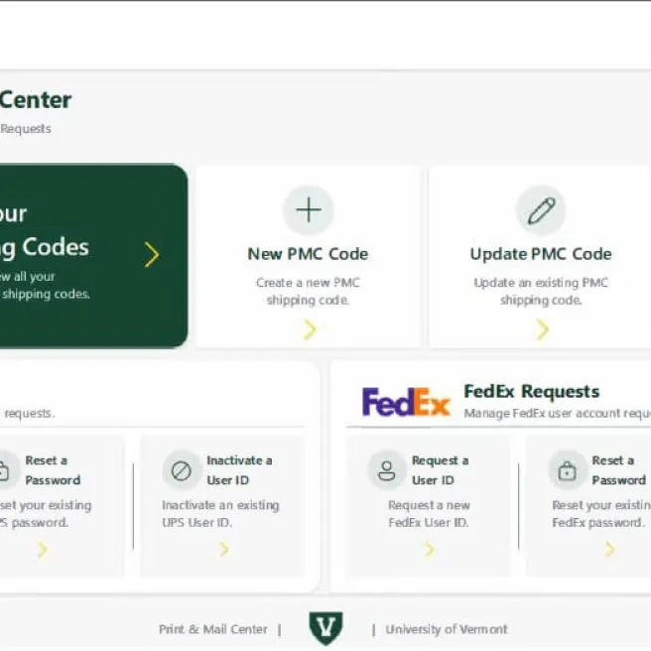Viewport: 651px width, 651px height.
Task: Click the FedEx Requests heading
Action: click(x=532, y=391)
